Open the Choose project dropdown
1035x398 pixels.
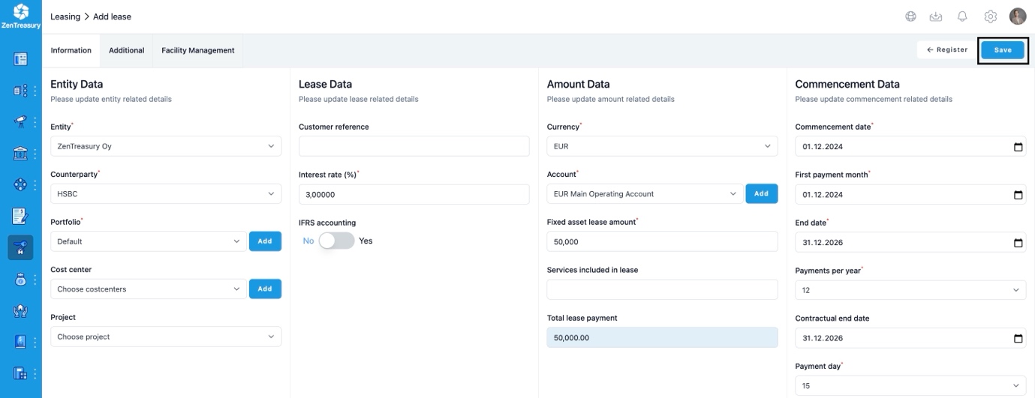pos(166,337)
